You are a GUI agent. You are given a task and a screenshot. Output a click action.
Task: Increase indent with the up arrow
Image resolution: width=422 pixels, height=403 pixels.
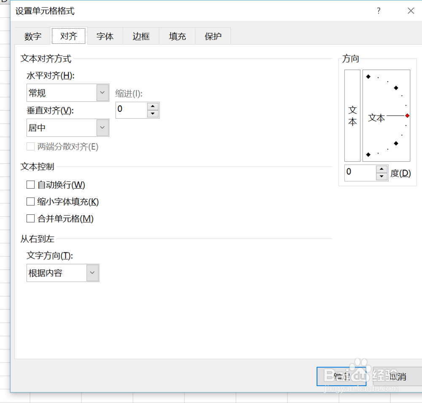[x=153, y=106]
